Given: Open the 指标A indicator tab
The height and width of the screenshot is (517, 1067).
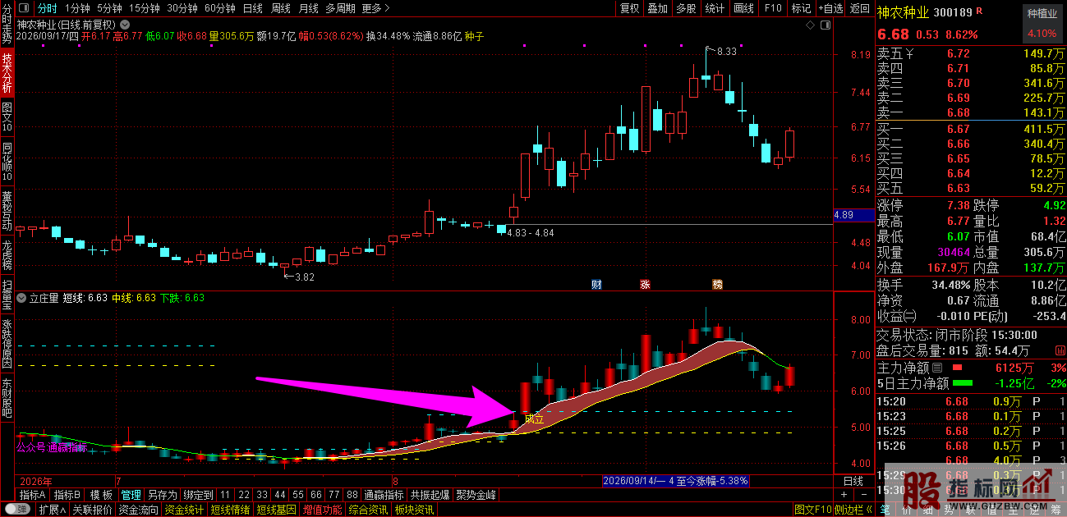Looking at the screenshot, I should pyautogui.click(x=33, y=495).
